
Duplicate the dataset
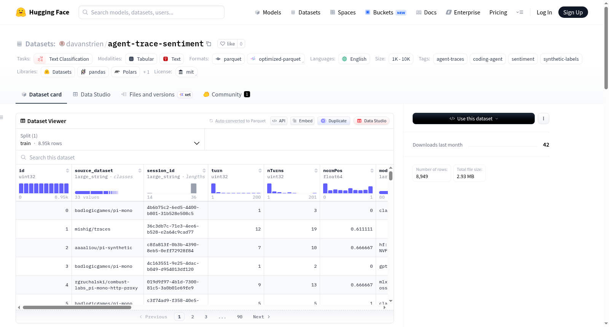(334, 121)
